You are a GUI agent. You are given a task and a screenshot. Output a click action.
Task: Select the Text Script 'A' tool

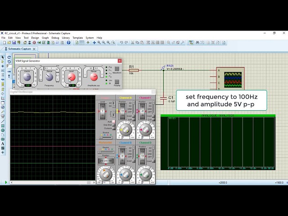(3, 144)
